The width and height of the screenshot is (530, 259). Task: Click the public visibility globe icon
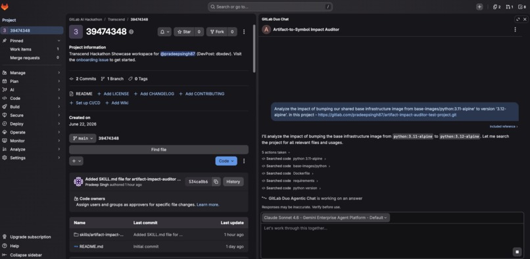131,32
